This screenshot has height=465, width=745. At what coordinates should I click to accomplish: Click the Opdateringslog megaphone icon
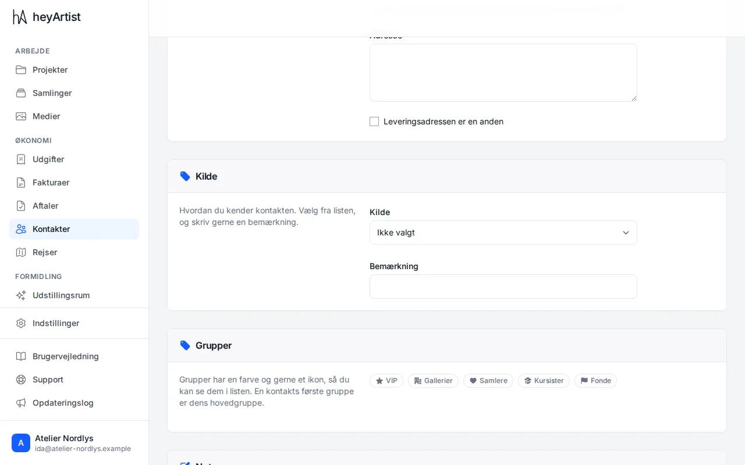[x=21, y=403]
